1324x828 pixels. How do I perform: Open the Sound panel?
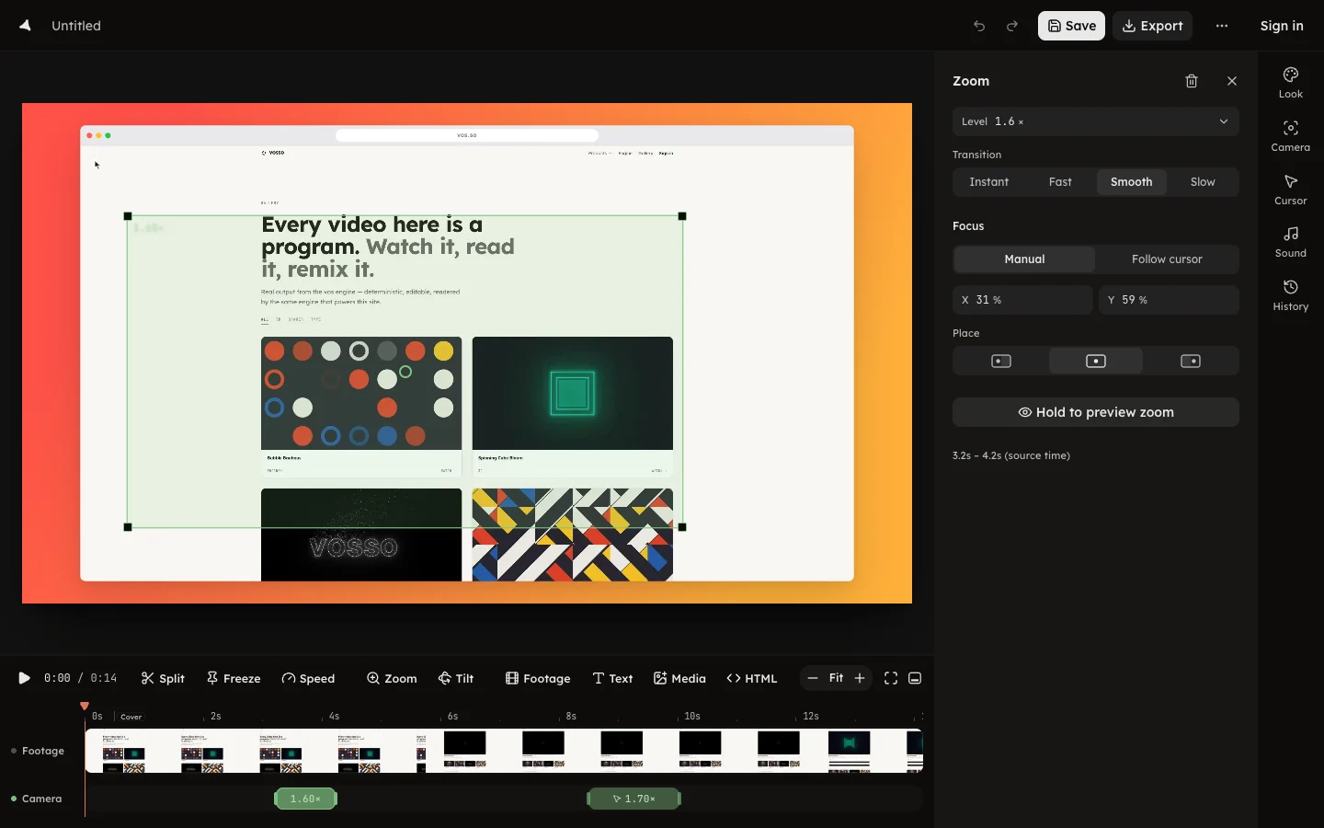(1291, 242)
